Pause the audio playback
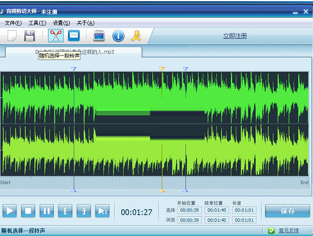The width and height of the screenshot is (313, 236). tap(47, 211)
